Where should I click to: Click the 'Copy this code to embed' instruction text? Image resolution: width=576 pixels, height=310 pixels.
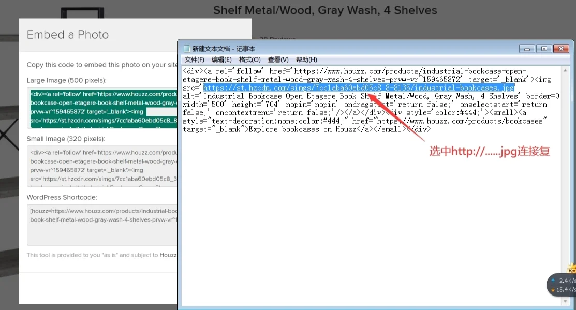coord(102,65)
